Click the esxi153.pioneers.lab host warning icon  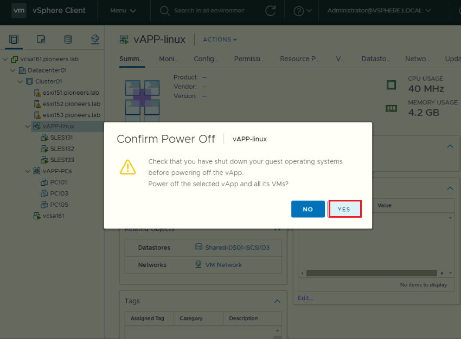(37, 115)
